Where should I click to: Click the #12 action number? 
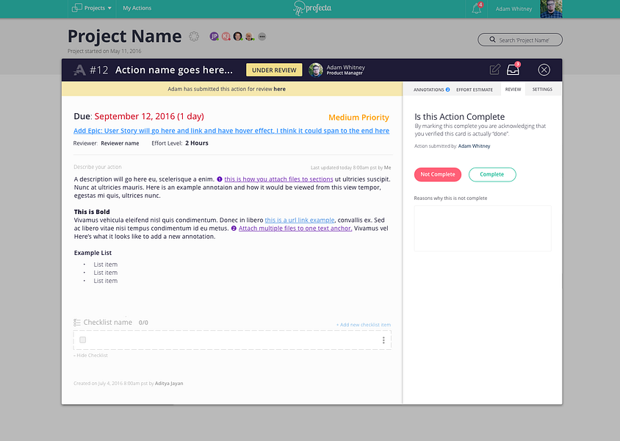(99, 70)
